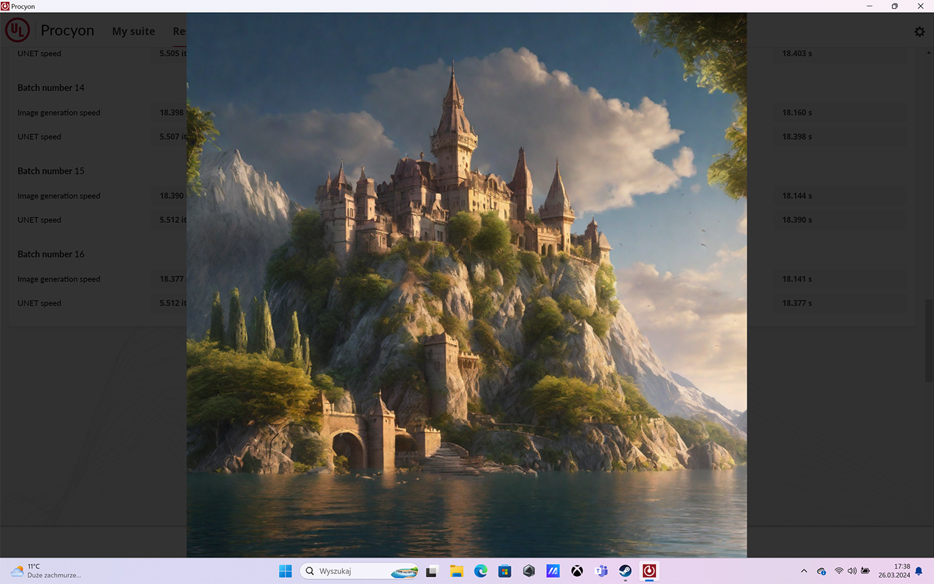Click the notification bell icon
The height and width of the screenshot is (584, 934).
coord(919,571)
